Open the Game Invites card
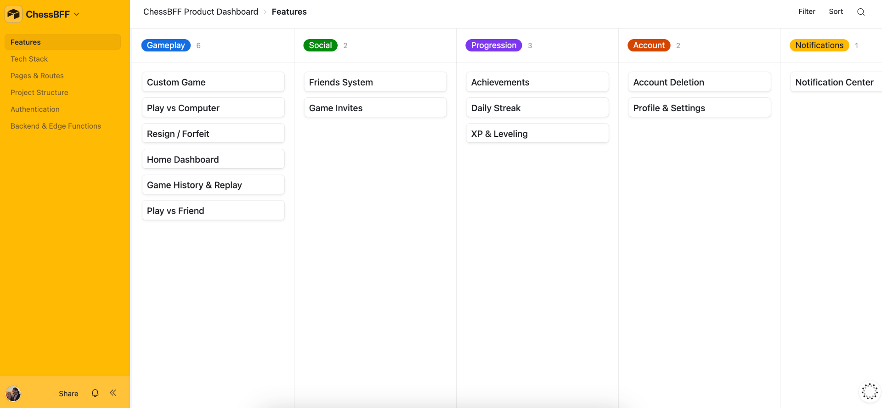The width and height of the screenshot is (882, 408). [x=375, y=108]
